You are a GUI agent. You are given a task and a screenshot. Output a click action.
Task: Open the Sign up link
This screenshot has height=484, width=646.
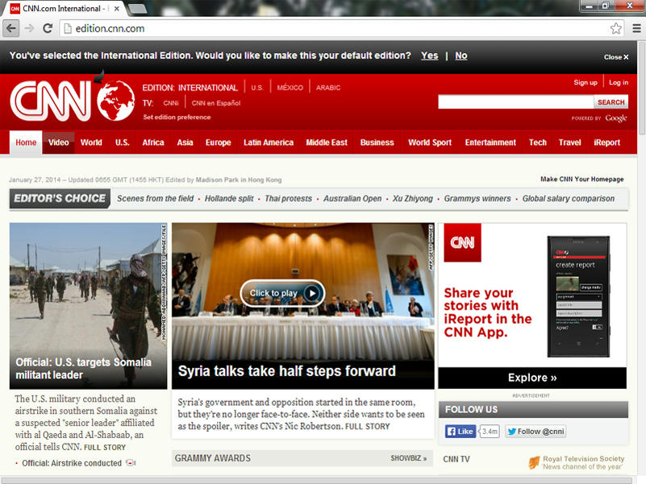586,82
